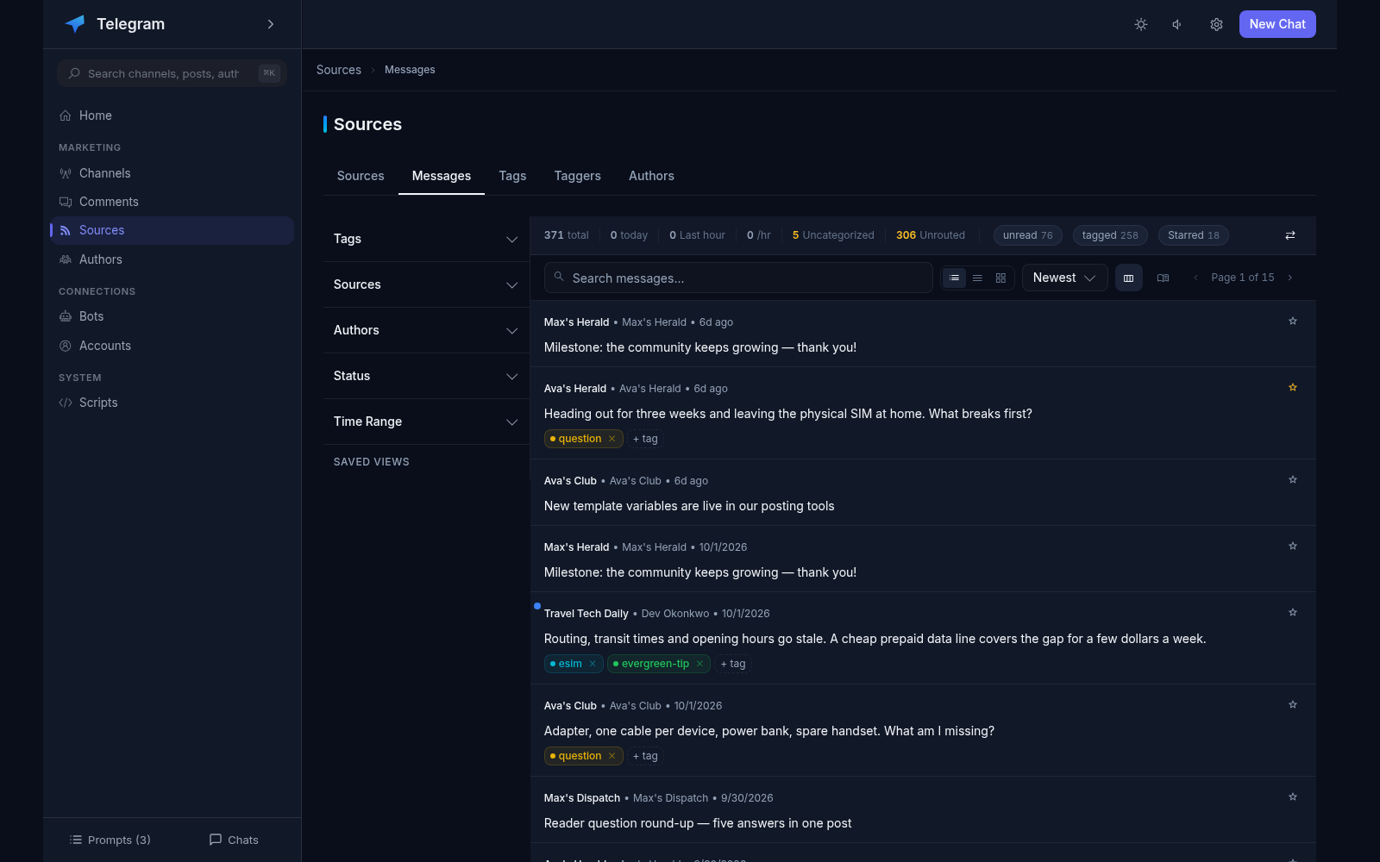Focus the Search messages field
This screenshot has height=862, width=1380.
point(738,278)
